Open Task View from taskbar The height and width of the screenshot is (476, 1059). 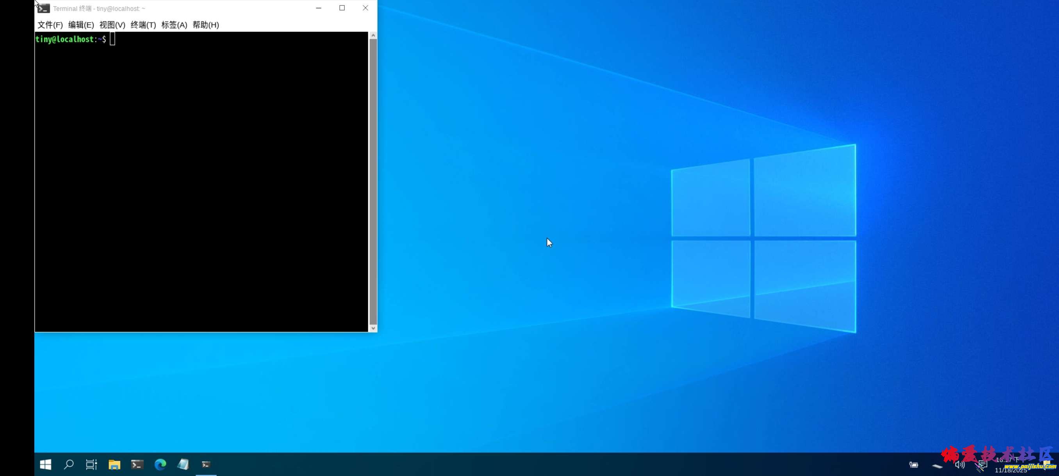(91, 465)
